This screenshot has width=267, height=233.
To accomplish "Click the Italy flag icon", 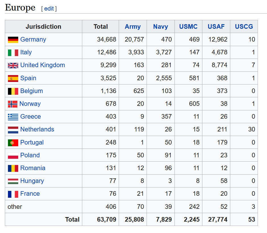I will pos(13,53).
